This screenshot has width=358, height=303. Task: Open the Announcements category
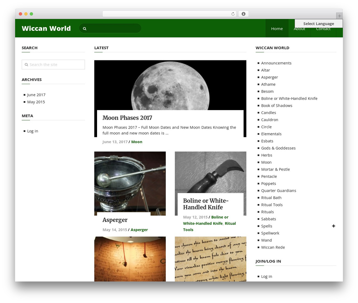point(276,63)
